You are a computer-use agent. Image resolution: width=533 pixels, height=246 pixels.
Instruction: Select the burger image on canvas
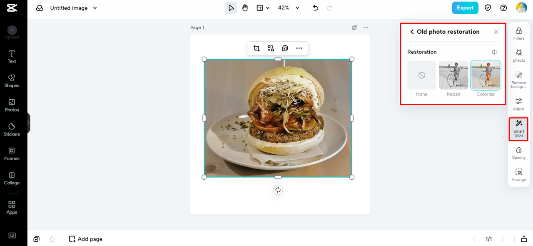[278, 118]
